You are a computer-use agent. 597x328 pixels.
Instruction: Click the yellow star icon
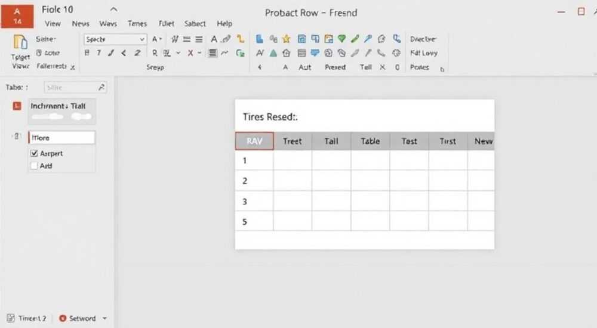287,39
